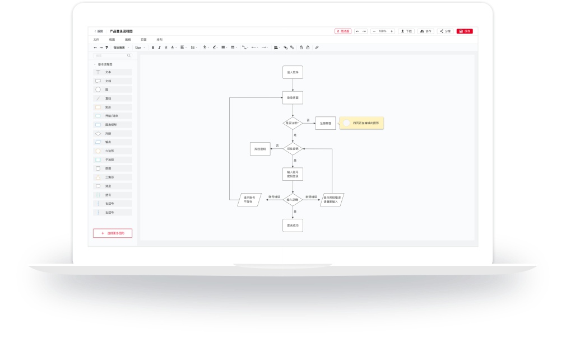
Task: Toggle bold text formatting
Action: (x=153, y=48)
